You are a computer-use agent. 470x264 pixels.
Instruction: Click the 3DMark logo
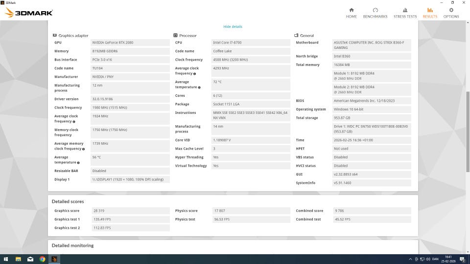point(28,13)
